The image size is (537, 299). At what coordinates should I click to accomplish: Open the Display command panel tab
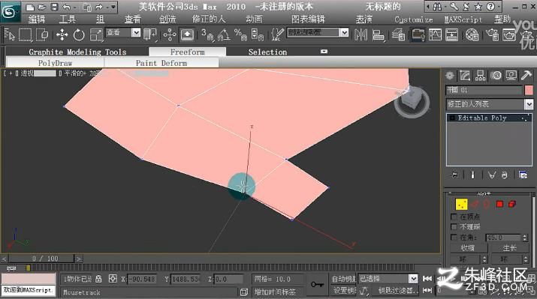pos(511,76)
